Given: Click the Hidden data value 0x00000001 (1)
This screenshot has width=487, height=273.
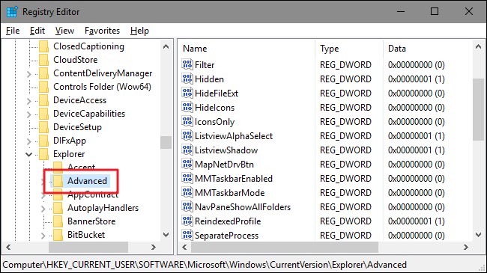Looking at the screenshot, I should pyautogui.click(x=416, y=79).
